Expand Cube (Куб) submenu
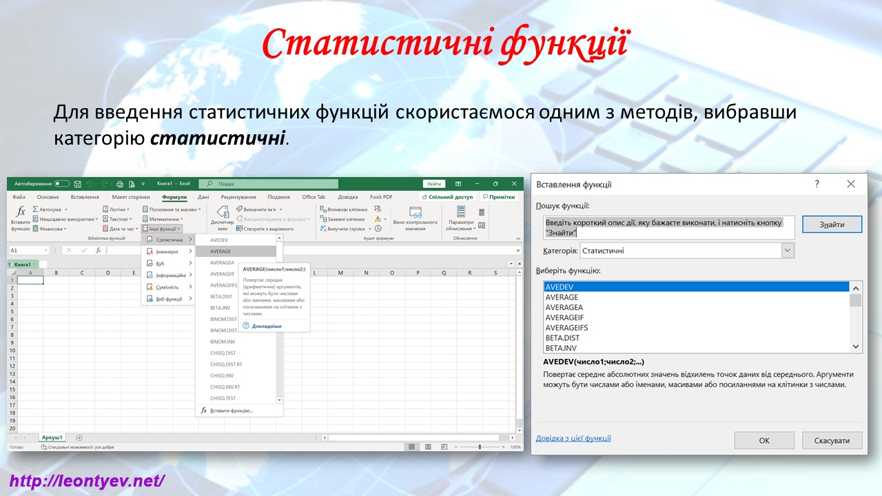Screen dimensions: 882x496 [x=168, y=263]
